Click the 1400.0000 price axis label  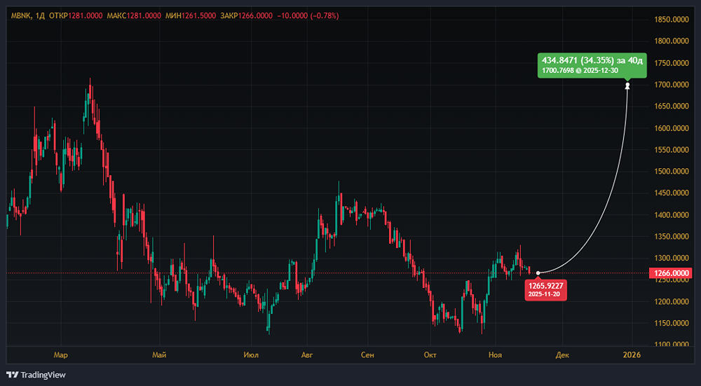[670, 215]
